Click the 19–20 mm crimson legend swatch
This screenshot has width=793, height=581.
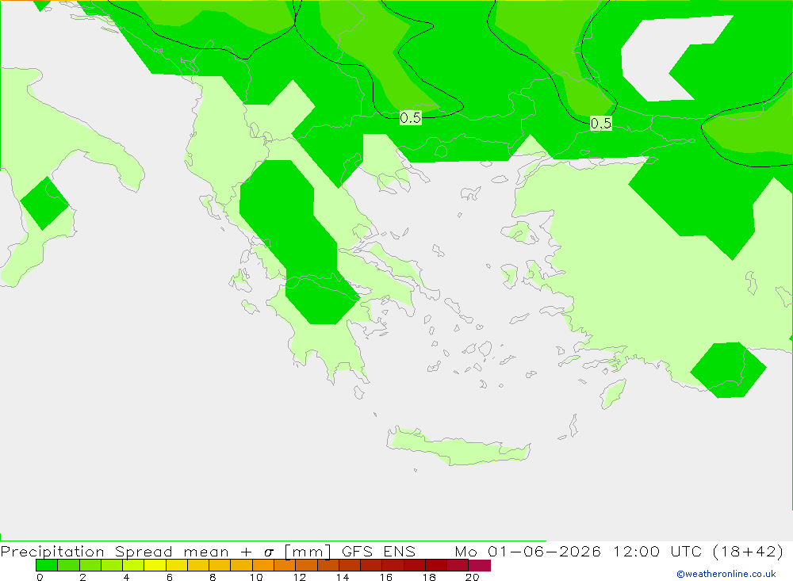pyautogui.click(x=458, y=565)
